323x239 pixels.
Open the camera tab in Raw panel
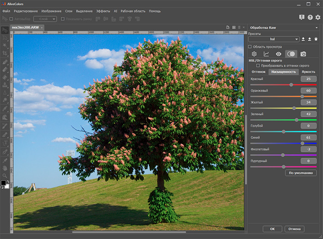303,54
